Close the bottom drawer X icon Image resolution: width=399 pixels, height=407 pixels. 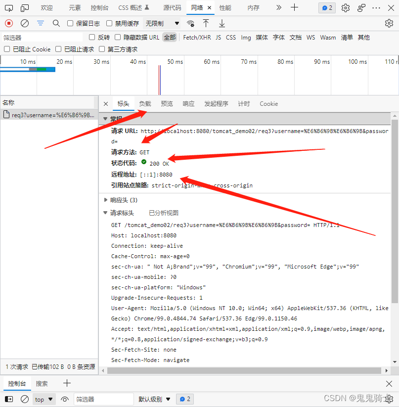coord(389,384)
